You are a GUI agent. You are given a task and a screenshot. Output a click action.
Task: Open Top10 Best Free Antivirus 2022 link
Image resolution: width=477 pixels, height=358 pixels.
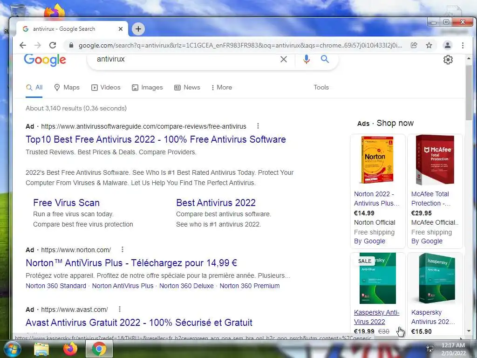pyautogui.click(x=156, y=139)
